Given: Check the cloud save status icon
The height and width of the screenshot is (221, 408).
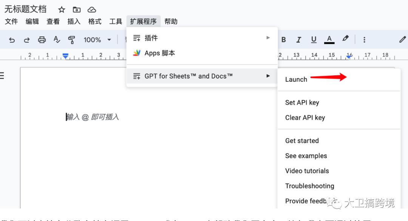Looking at the screenshot, I should [91, 9].
